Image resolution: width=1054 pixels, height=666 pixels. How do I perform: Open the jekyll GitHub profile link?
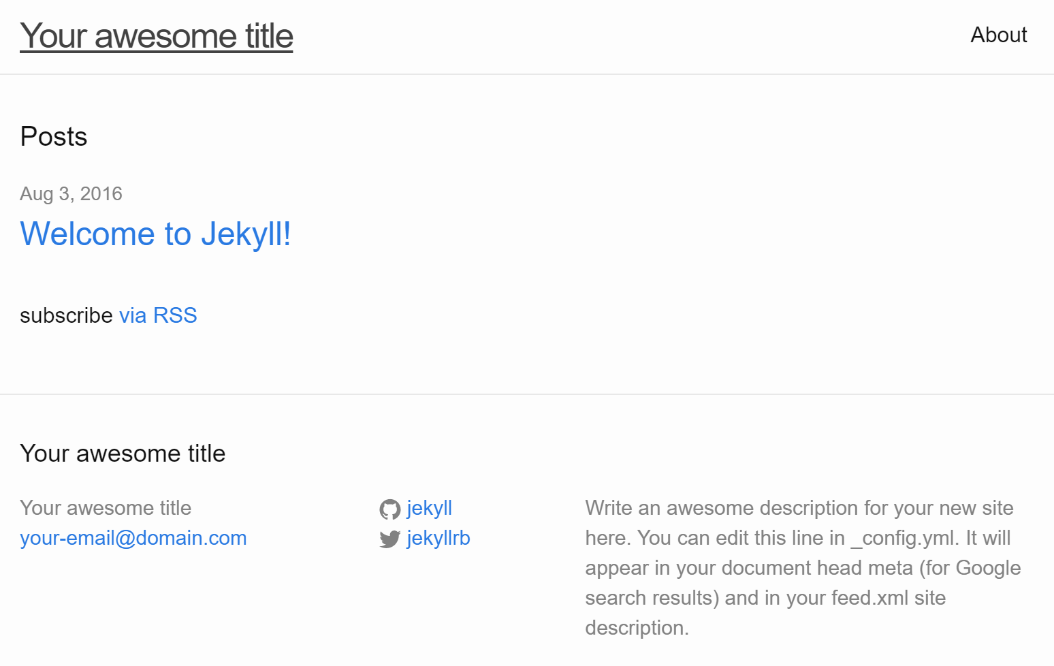[430, 508]
